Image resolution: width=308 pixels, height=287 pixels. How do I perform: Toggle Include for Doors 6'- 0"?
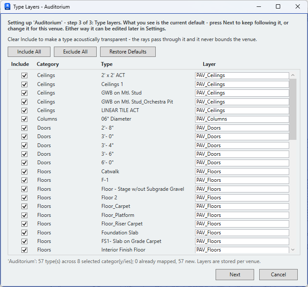click(x=24, y=163)
